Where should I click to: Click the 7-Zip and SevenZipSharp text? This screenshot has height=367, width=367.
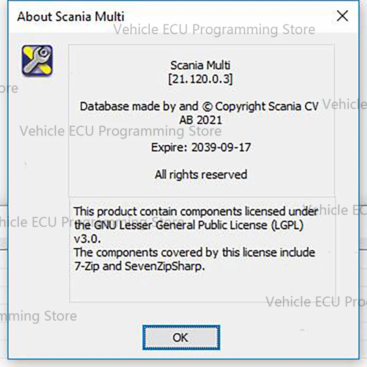139,266
